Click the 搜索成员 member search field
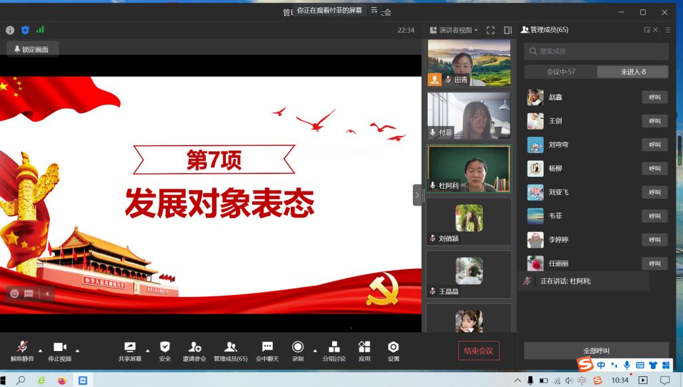The height and width of the screenshot is (387, 683). pyautogui.click(x=596, y=51)
